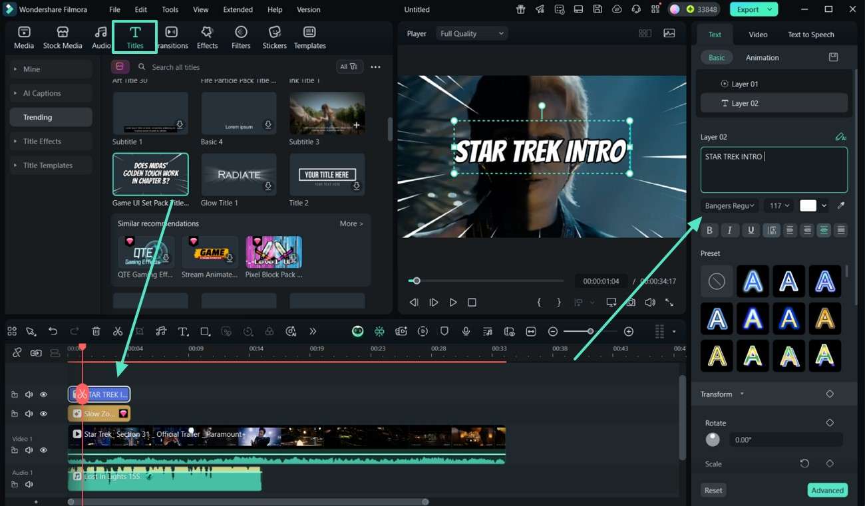Take a snapshot with the camera icon
The height and width of the screenshot is (506, 865).
[x=630, y=302]
